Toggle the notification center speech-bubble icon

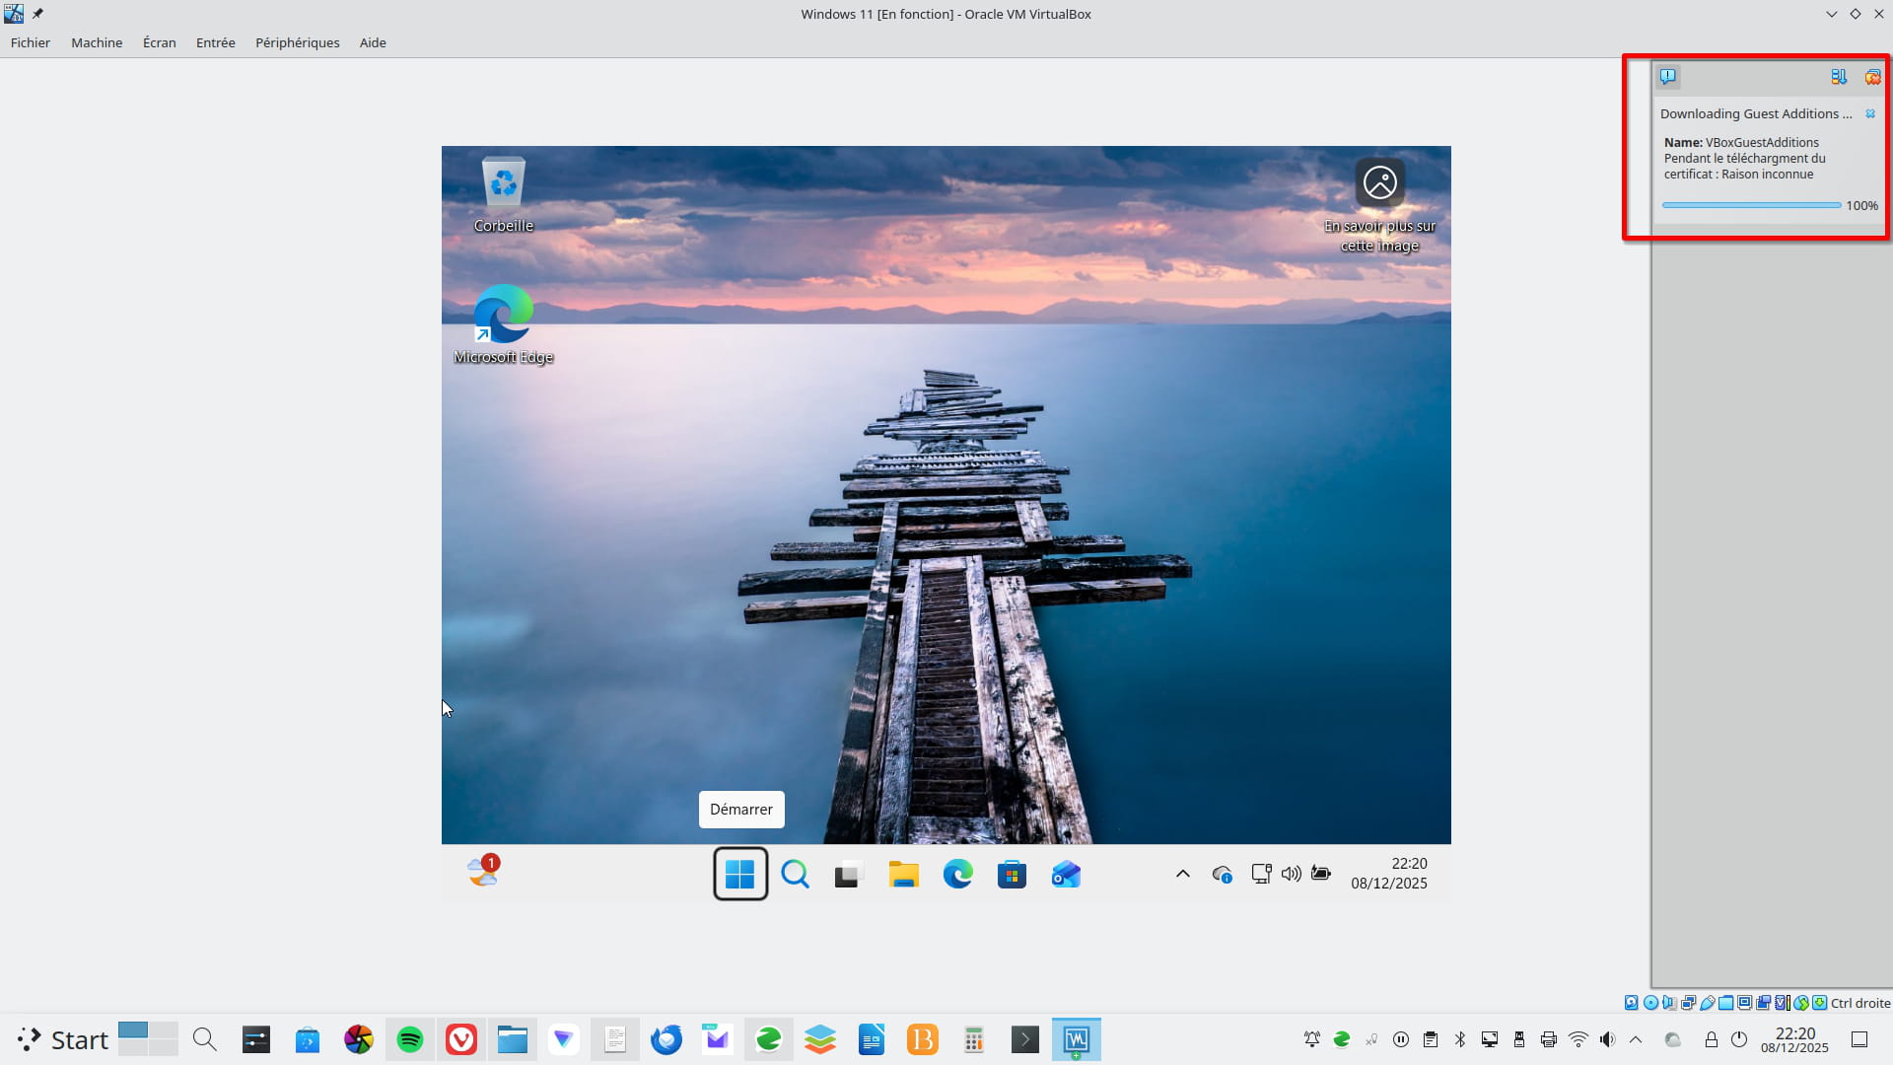point(1667,76)
